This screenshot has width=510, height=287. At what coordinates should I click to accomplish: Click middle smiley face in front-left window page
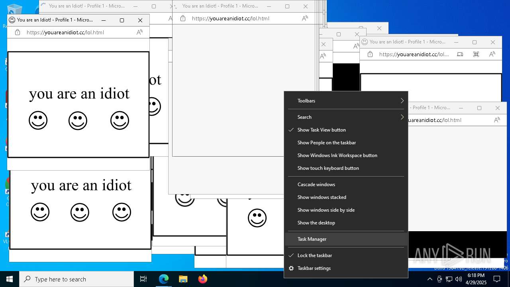78,120
